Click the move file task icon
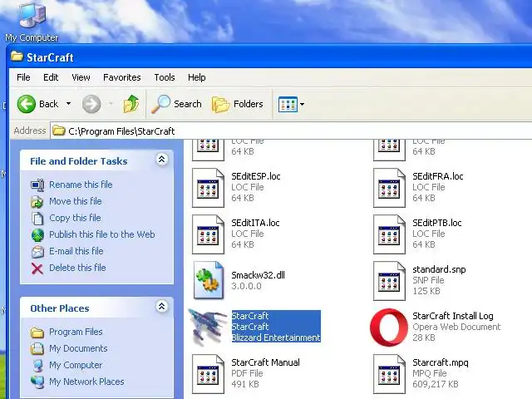 click(37, 201)
